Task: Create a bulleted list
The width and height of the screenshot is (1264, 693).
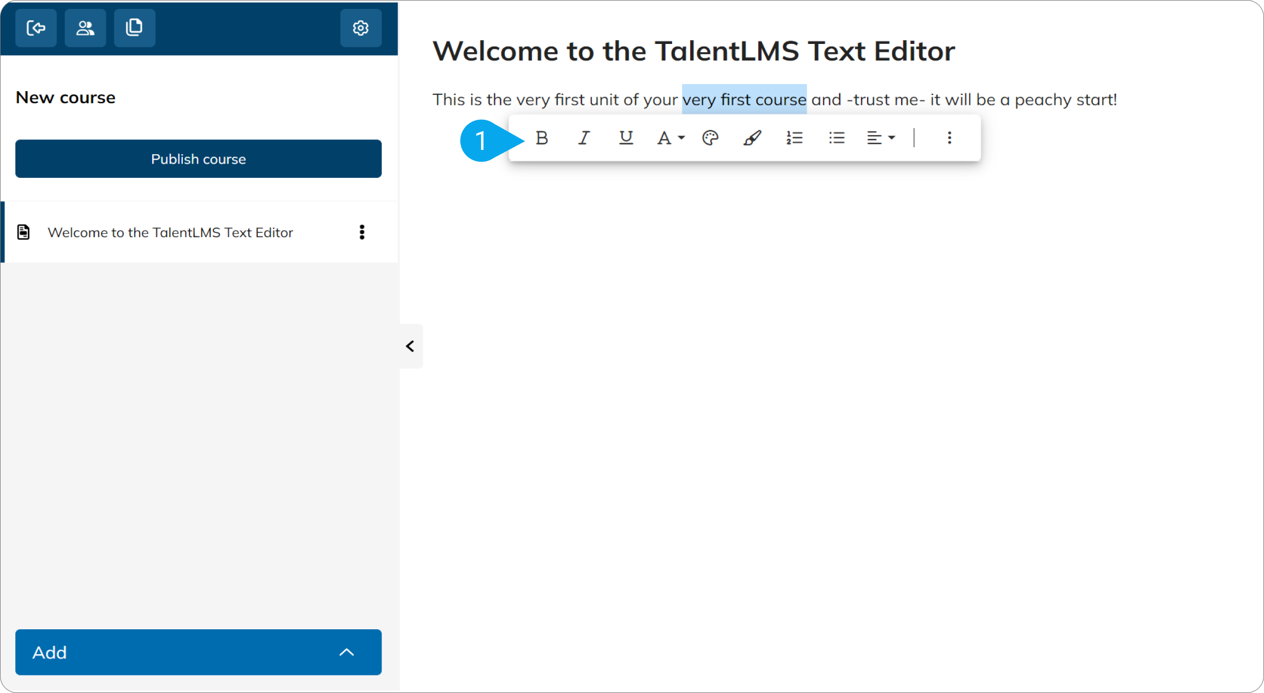Action: click(836, 137)
